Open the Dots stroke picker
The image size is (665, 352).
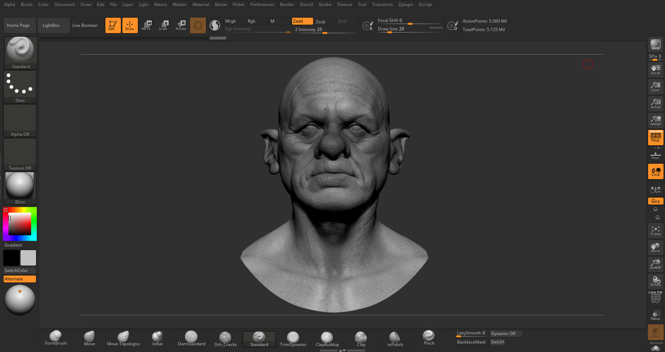[x=20, y=87]
